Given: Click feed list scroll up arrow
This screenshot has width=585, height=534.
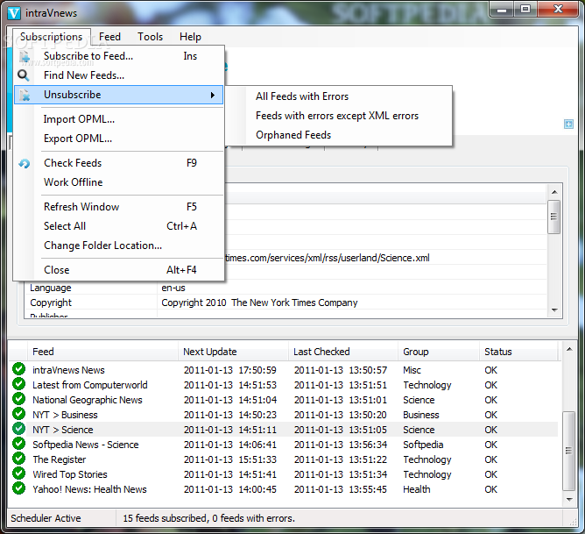Looking at the screenshot, I should coord(569,349).
